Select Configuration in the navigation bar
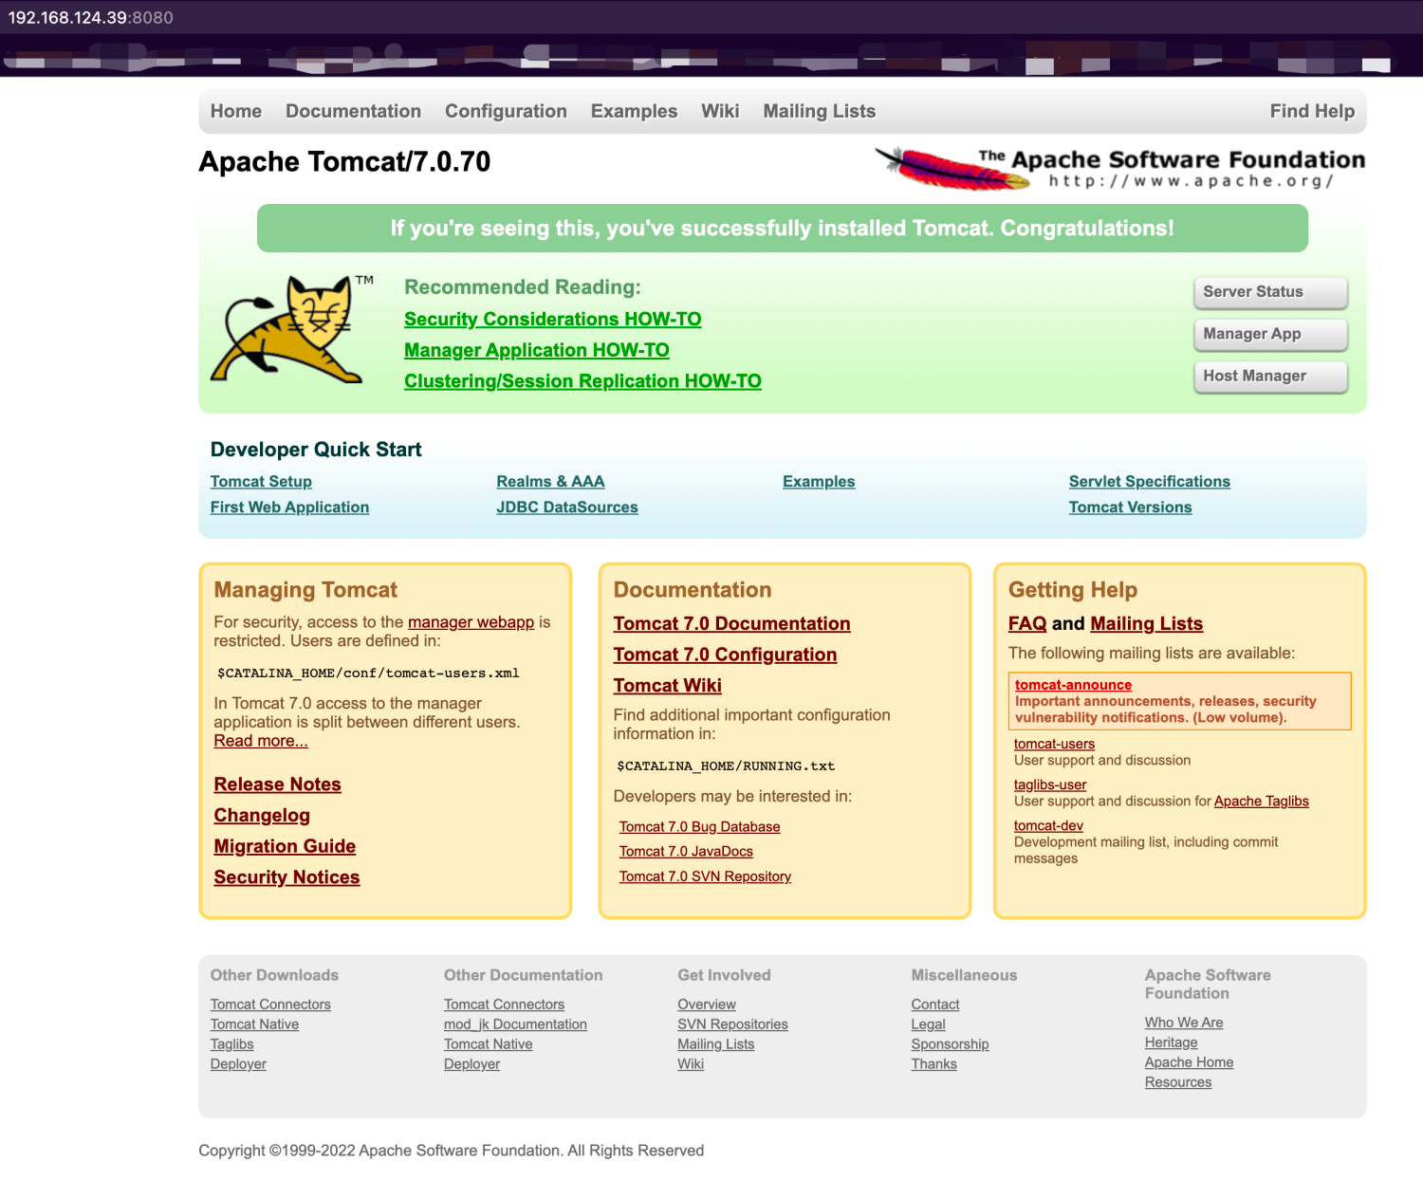This screenshot has width=1423, height=1199. pyautogui.click(x=506, y=111)
